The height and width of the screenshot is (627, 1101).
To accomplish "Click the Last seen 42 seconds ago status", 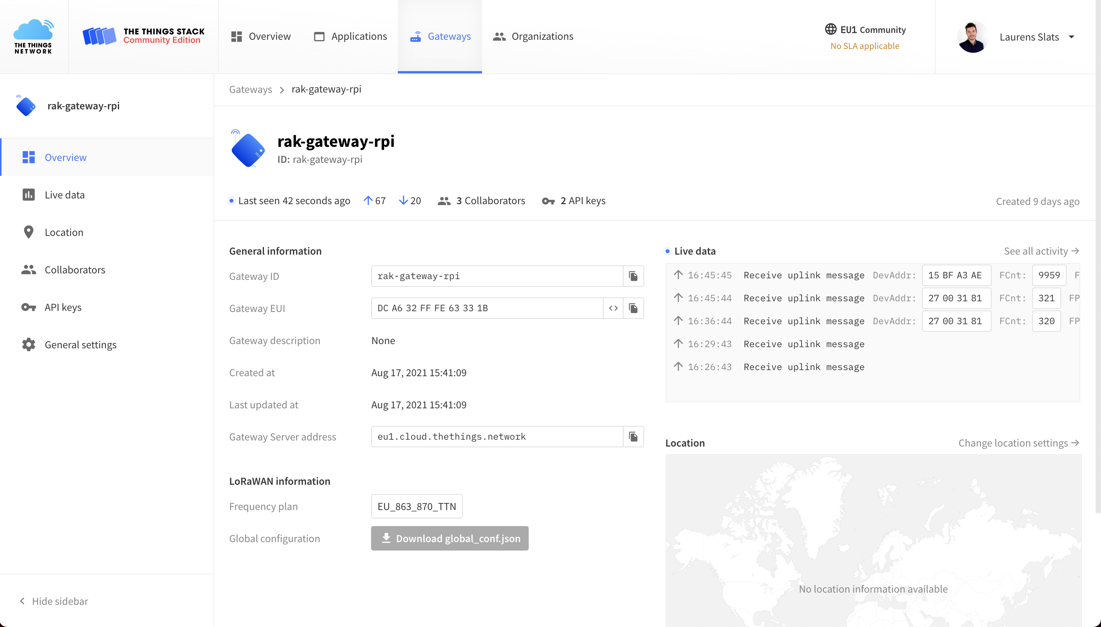I will tap(289, 201).
